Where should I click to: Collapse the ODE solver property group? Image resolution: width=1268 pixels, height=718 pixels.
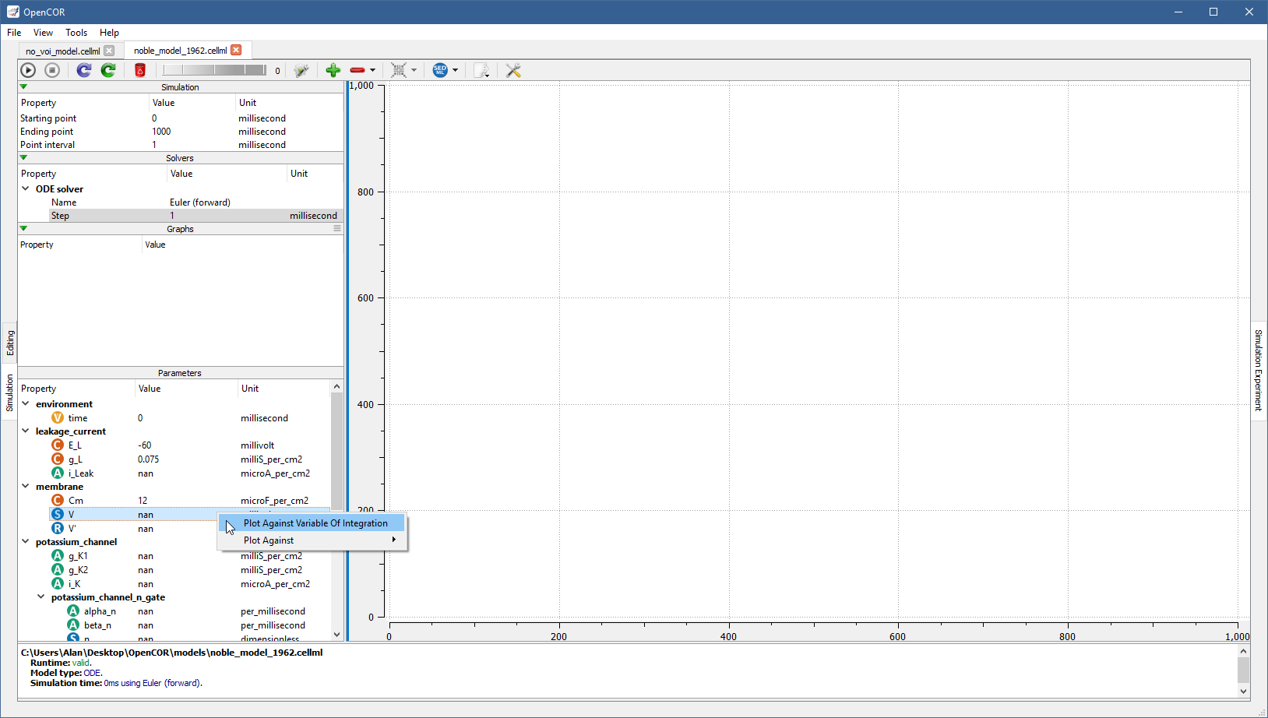pyautogui.click(x=26, y=189)
